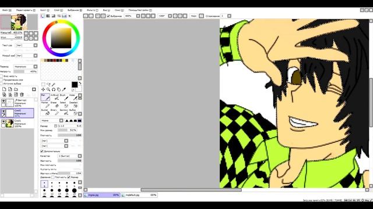Click the black foreground color swatch
373x209 pixels.
tap(75, 85)
